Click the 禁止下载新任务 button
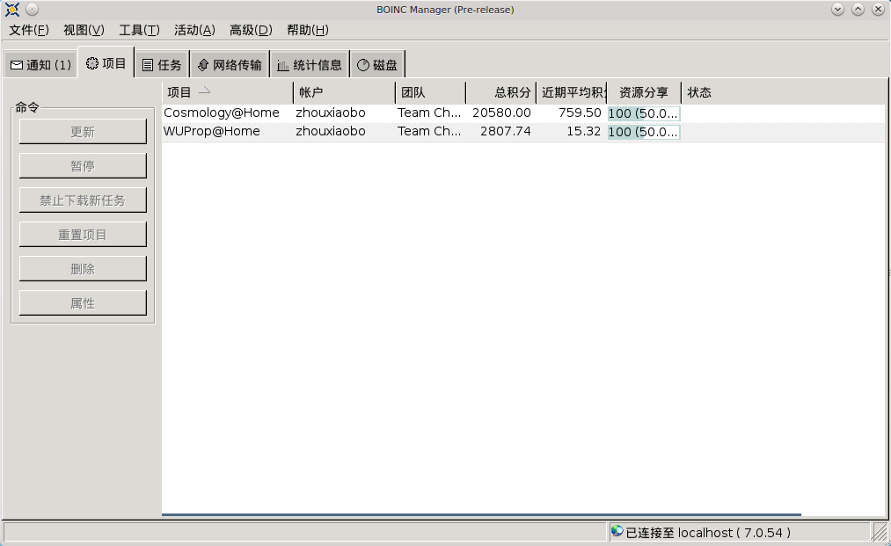This screenshot has height=546, width=891. 83,200
